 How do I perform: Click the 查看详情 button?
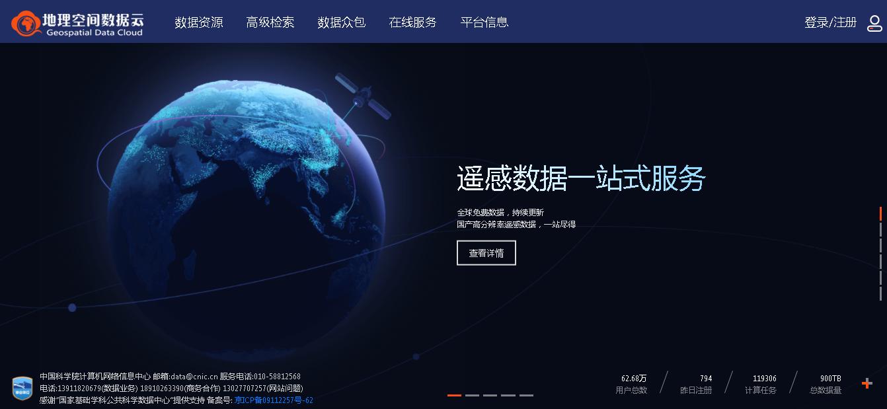click(x=486, y=252)
